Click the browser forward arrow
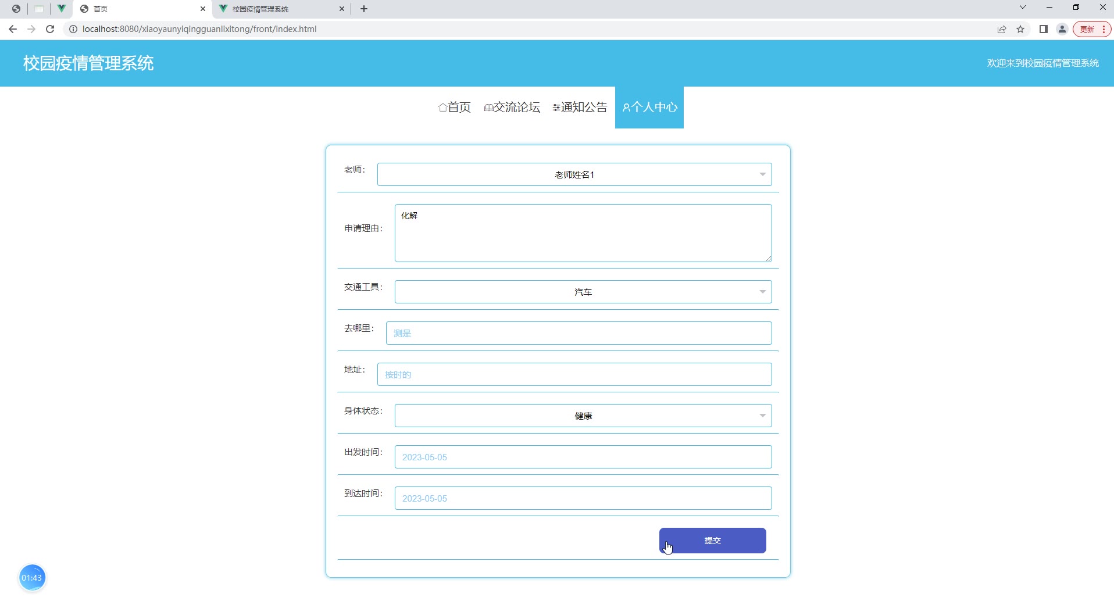 (x=31, y=29)
